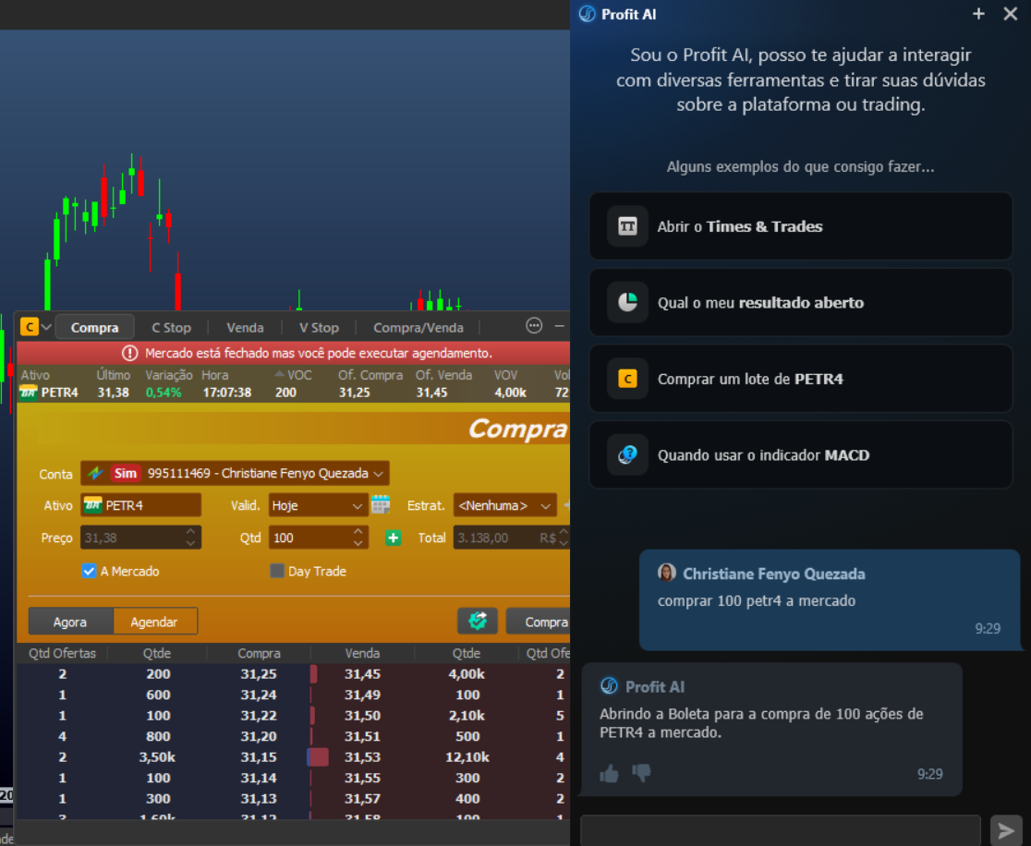Screen dimensions: 1031x846
Task: Click the green plus quantity icon
Action: (x=394, y=538)
